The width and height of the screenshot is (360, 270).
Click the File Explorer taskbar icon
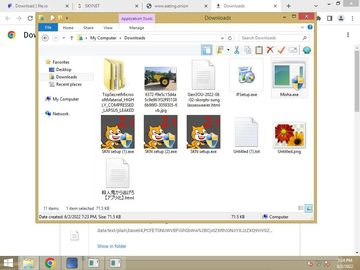coord(28,263)
